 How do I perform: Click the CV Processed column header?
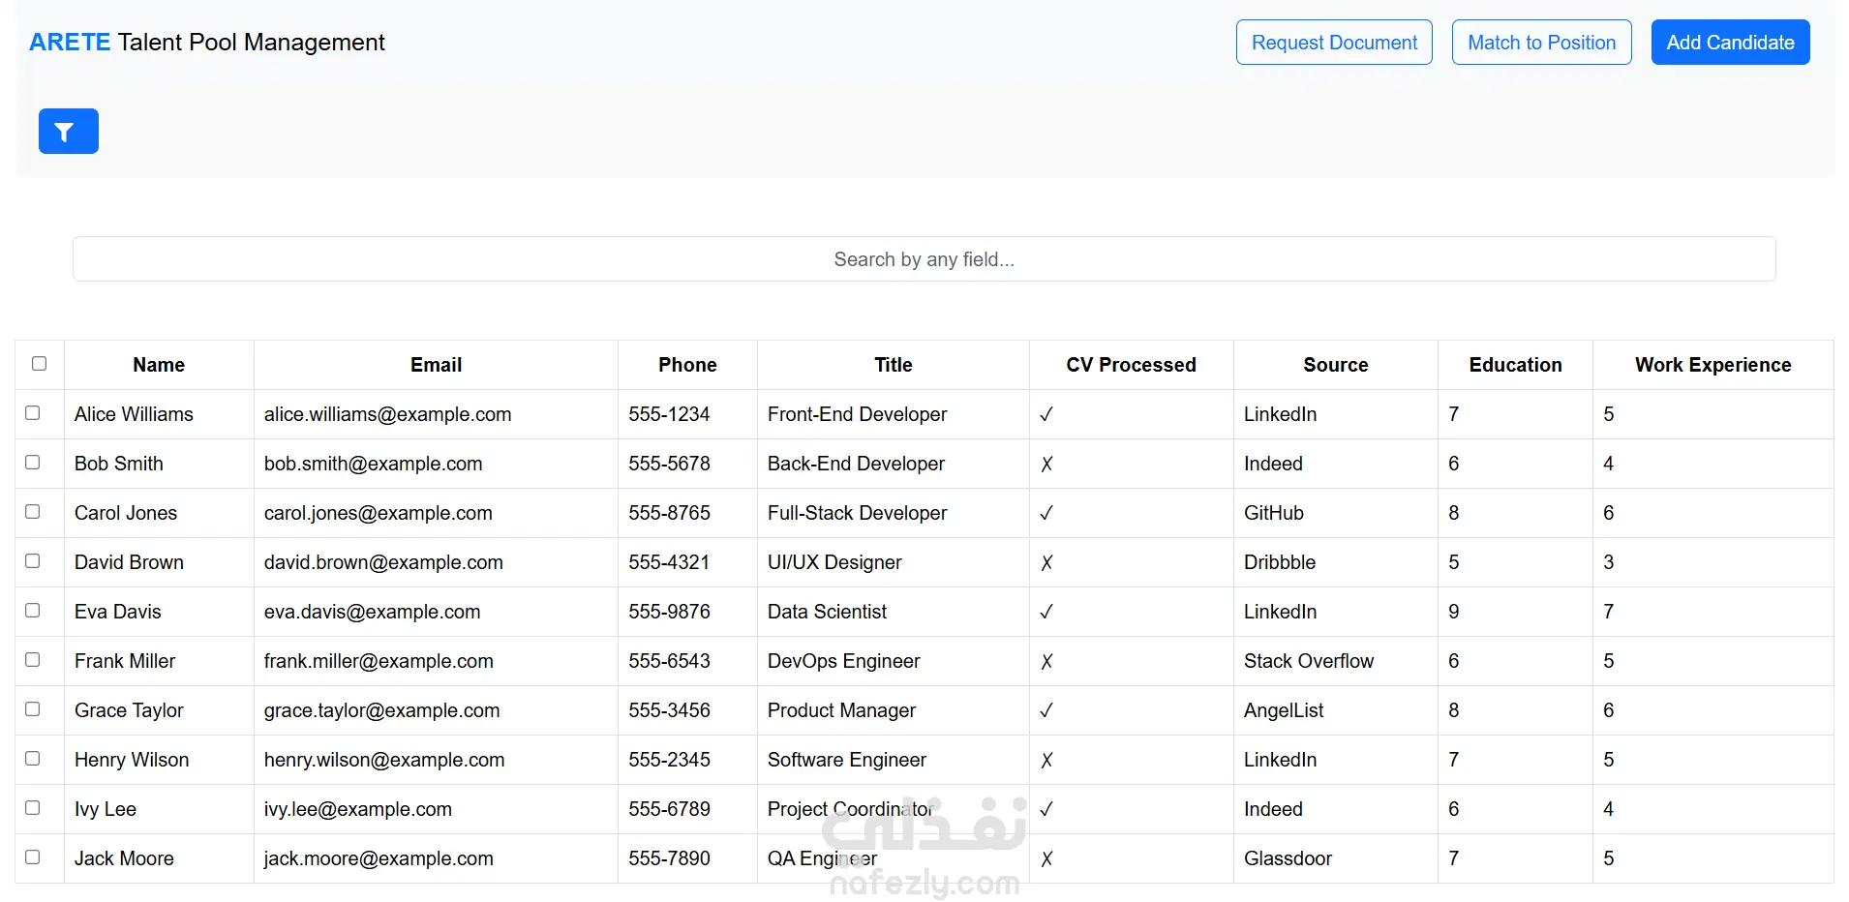1131,365
